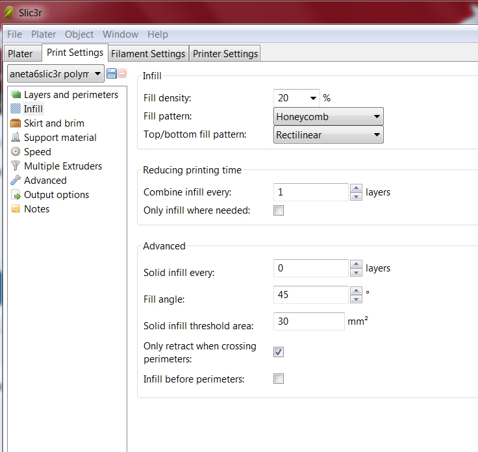
Task: Increase Combine infill every layers value
Action: pyautogui.click(x=356, y=188)
